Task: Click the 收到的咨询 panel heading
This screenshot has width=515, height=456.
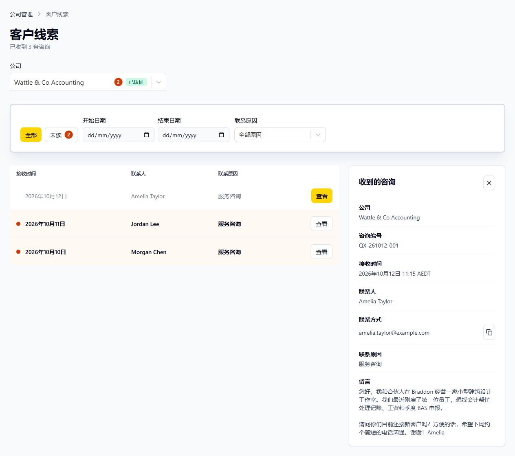Action: [x=377, y=182]
